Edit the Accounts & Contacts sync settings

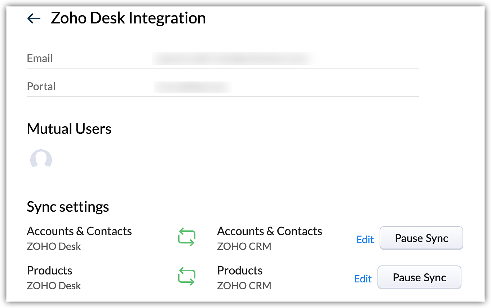tap(365, 239)
